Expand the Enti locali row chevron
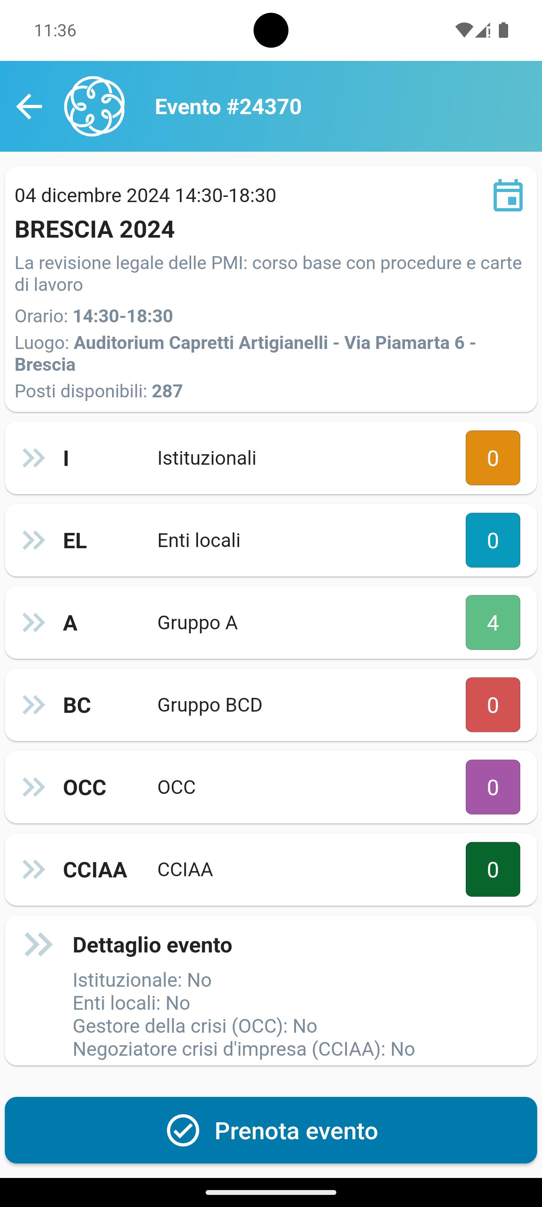 [x=34, y=540]
